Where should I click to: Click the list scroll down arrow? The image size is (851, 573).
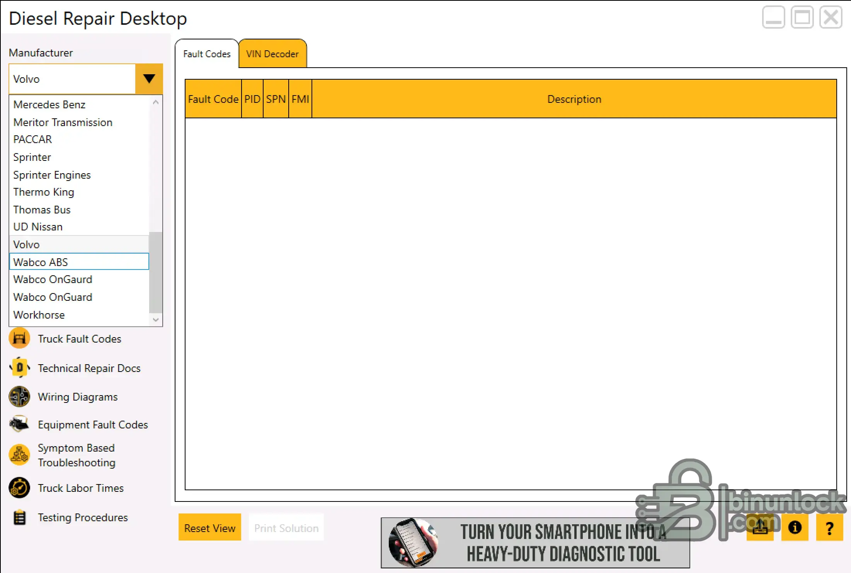click(156, 320)
